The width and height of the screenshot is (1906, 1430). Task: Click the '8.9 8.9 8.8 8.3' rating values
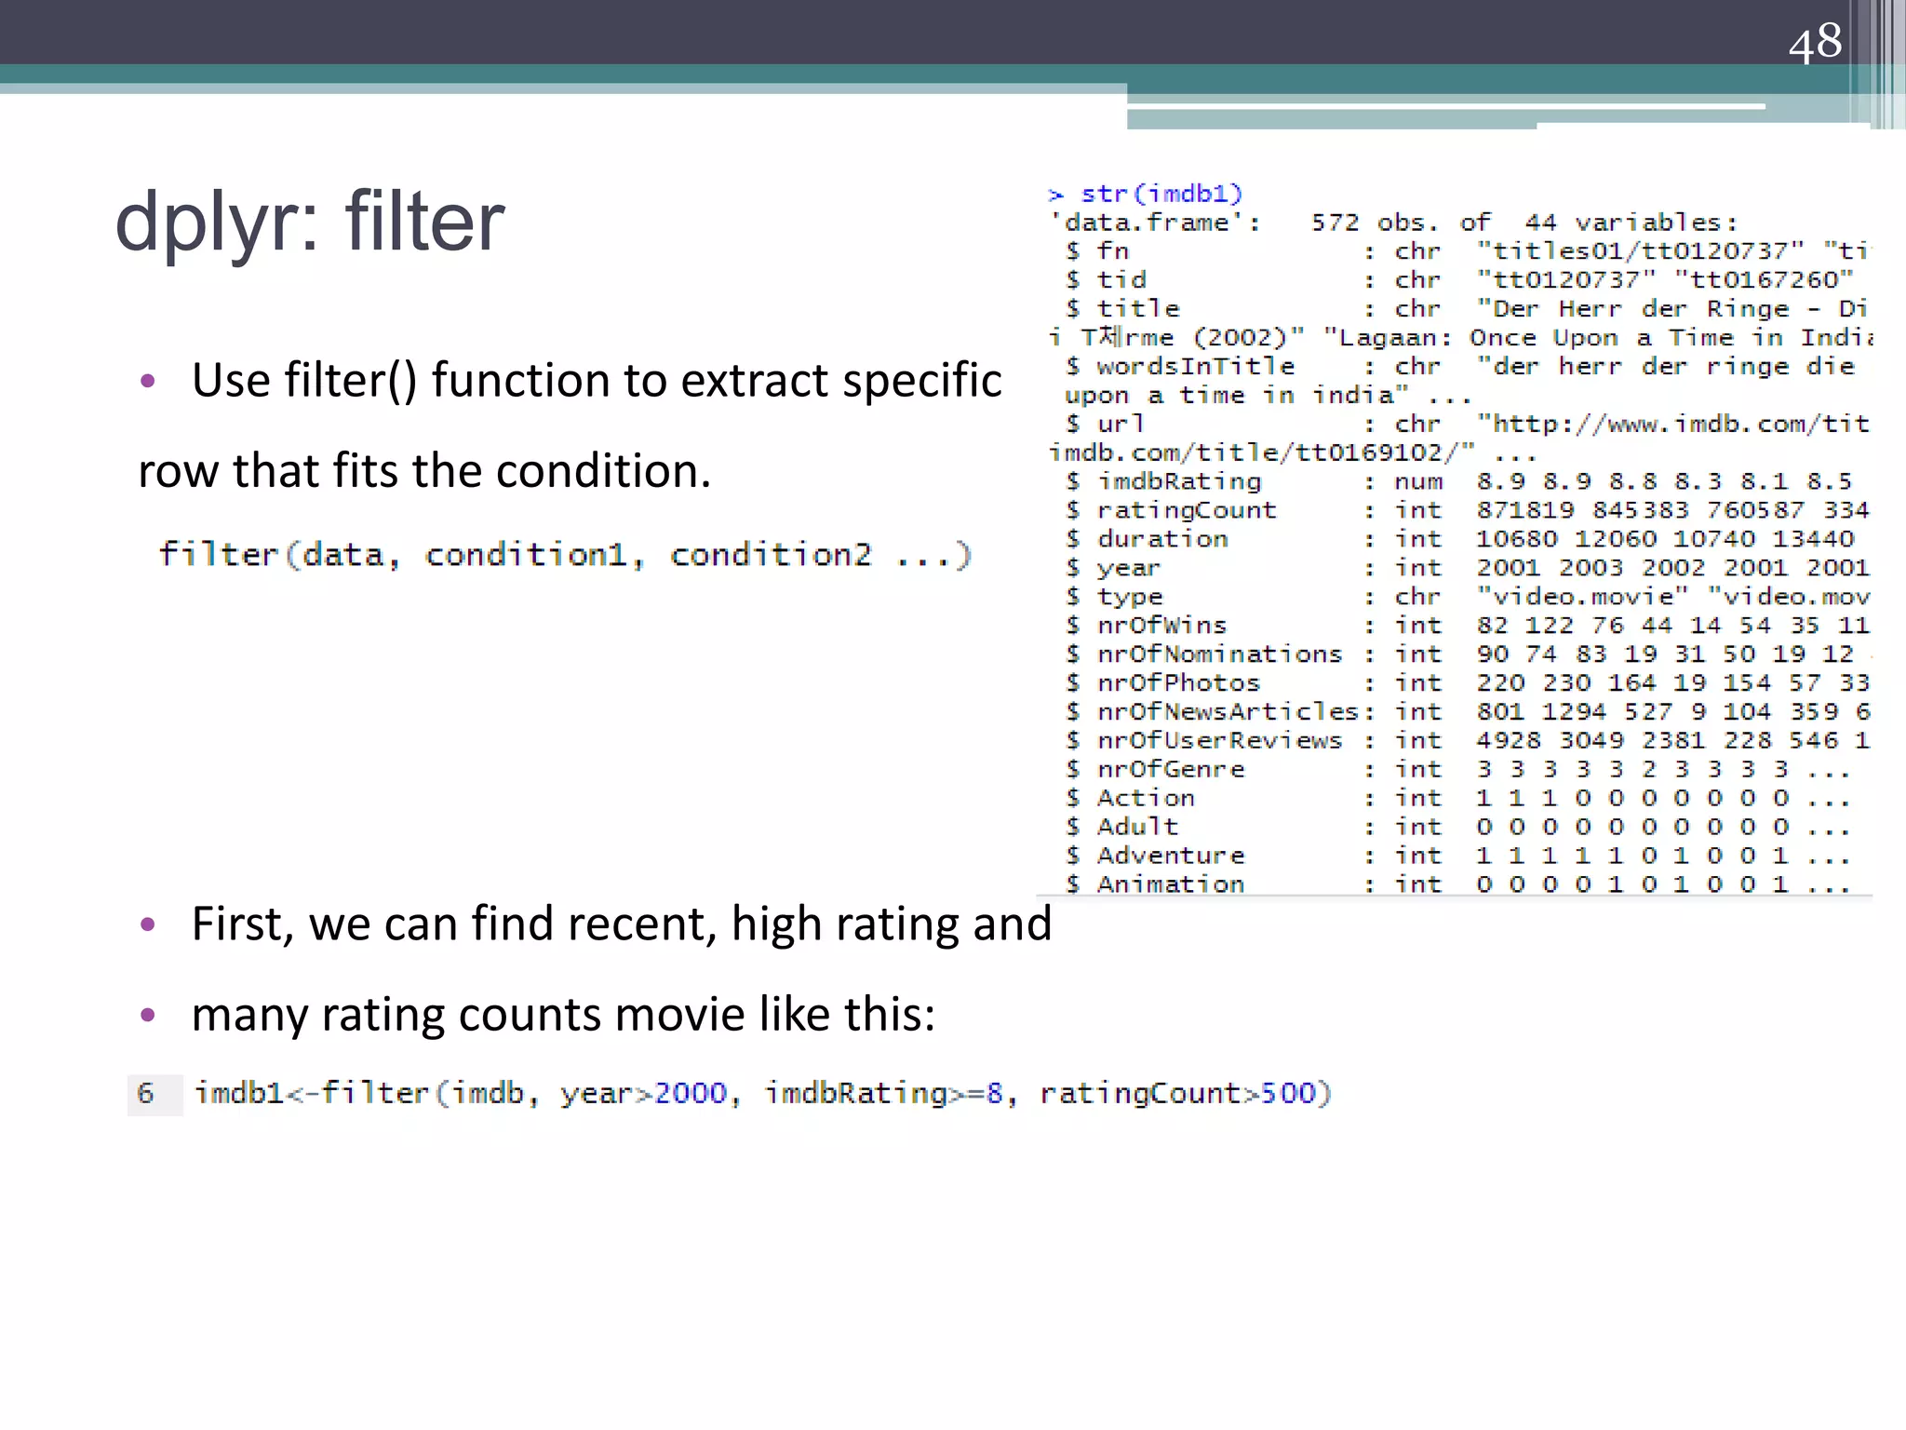[1598, 482]
